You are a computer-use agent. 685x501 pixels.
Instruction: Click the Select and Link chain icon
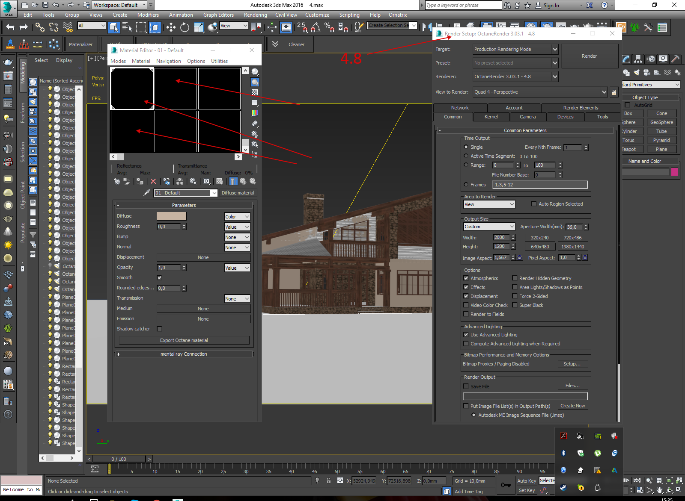point(40,28)
